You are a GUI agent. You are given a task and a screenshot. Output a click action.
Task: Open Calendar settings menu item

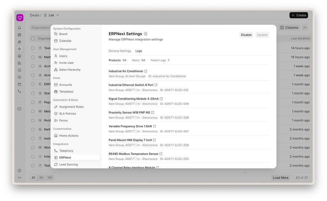76,41
